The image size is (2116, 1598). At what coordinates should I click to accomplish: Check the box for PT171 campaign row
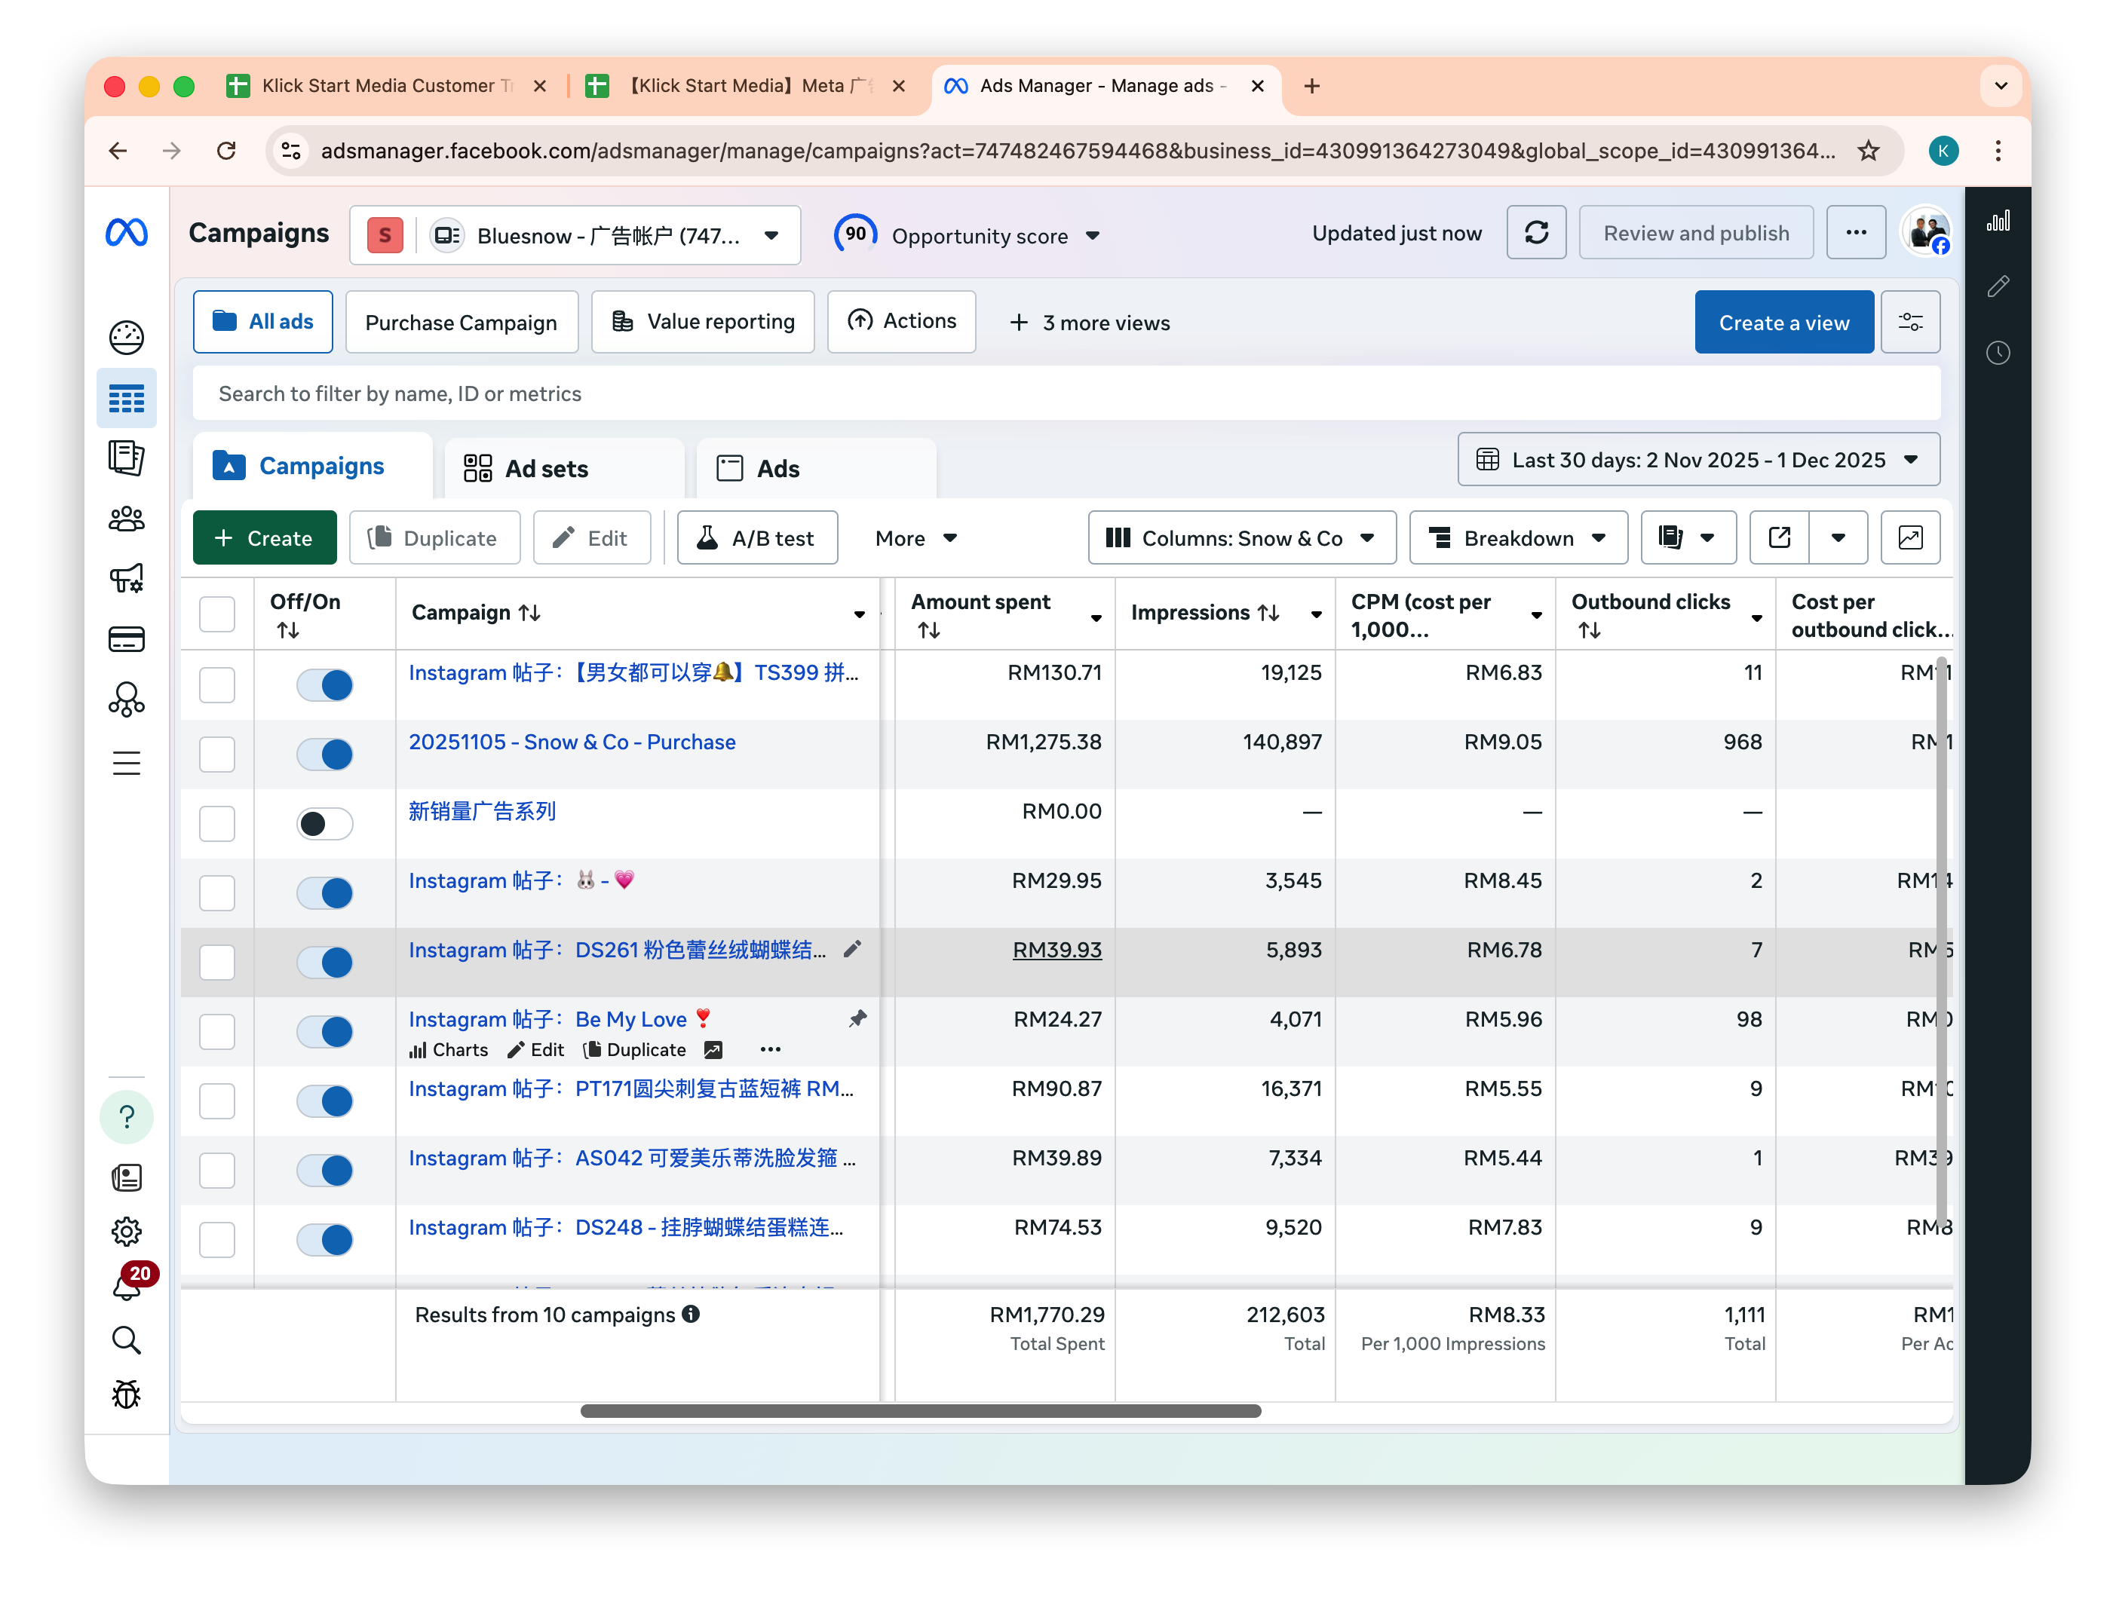pyautogui.click(x=217, y=1101)
